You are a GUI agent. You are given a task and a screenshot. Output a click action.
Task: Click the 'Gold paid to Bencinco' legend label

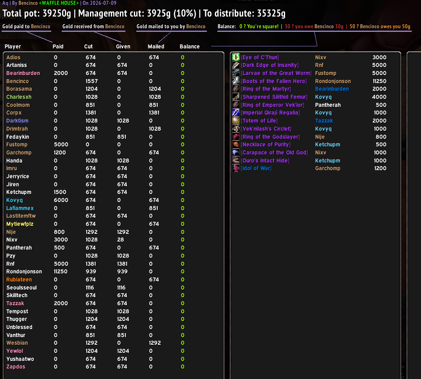(26, 26)
